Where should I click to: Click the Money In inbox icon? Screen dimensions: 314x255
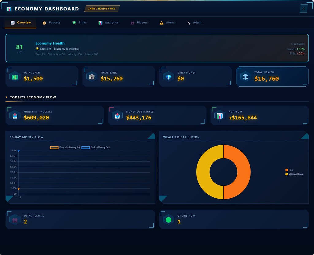click(x=15, y=116)
